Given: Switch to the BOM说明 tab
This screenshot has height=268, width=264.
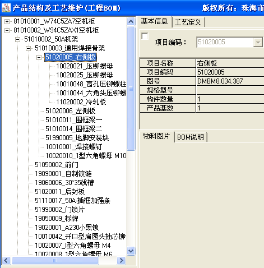Looking at the screenshot, I should pyautogui.click(x=191, y=137).
